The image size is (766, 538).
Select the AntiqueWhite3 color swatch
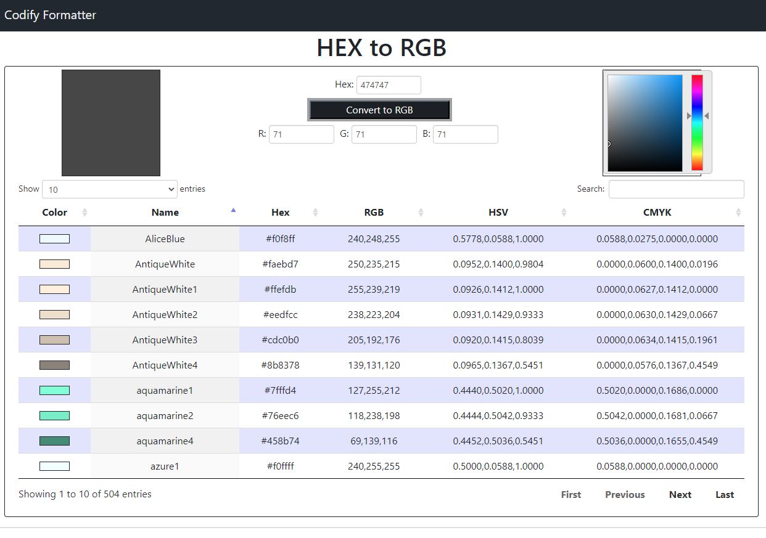click(x=54, y=340)
